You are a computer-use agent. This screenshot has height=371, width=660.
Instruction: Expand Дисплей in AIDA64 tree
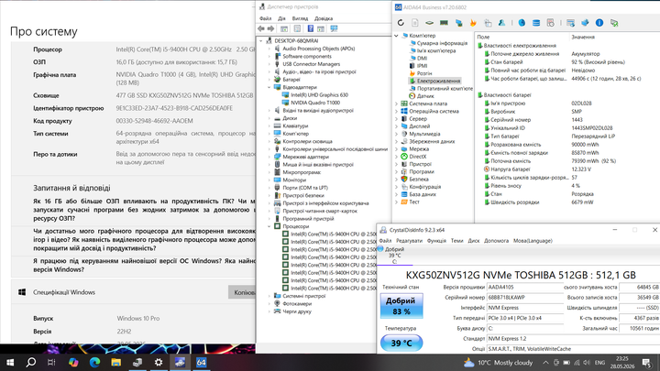(397, 126)
